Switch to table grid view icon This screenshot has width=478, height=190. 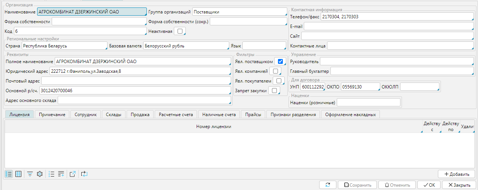18,174
